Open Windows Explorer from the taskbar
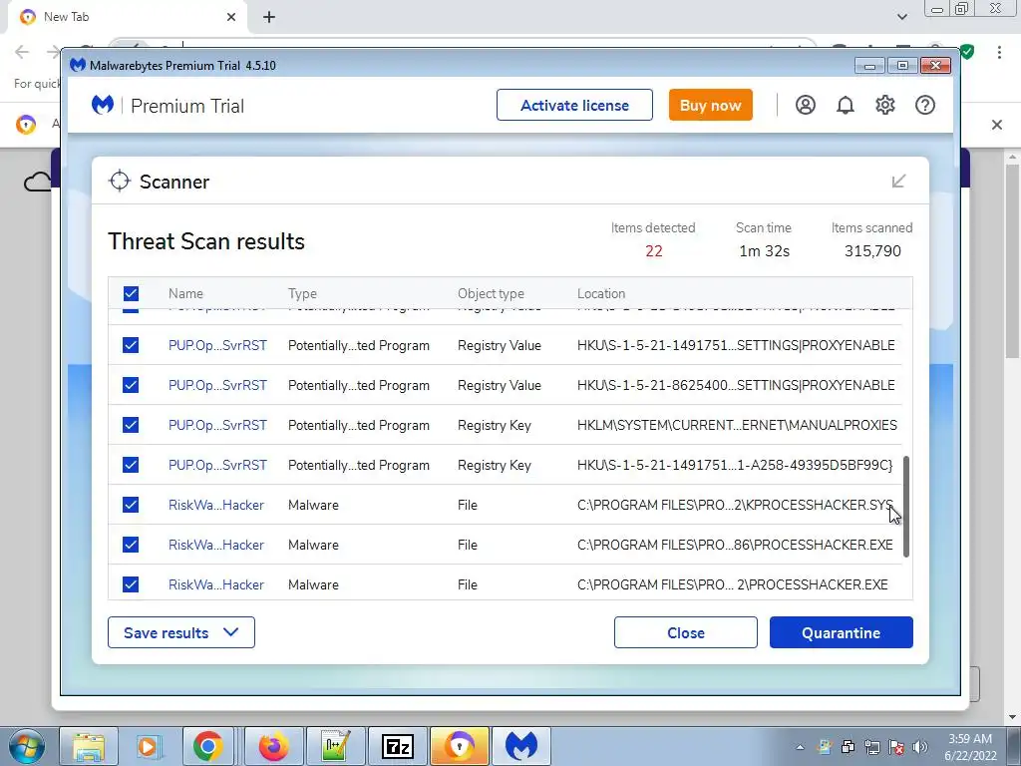 click(x=89, y=746)
